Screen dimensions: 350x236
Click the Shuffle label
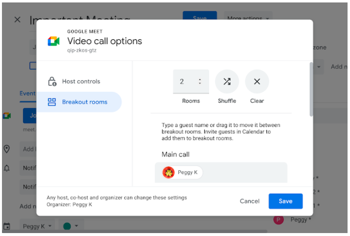[x=227, y=101]
